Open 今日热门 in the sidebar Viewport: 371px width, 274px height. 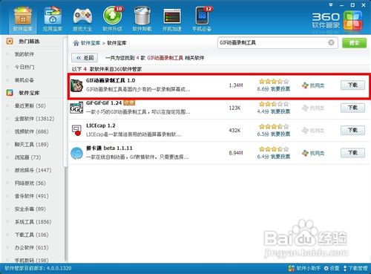(x=24, y=67)
